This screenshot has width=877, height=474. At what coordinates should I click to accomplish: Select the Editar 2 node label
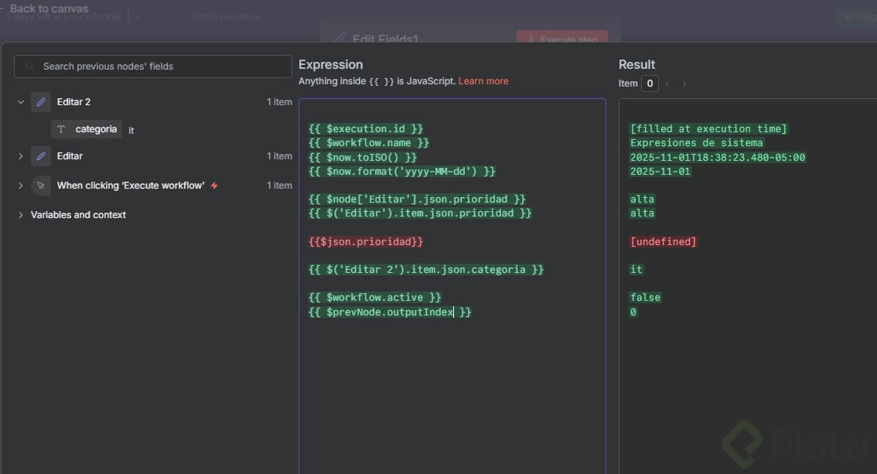click(73, 102)
